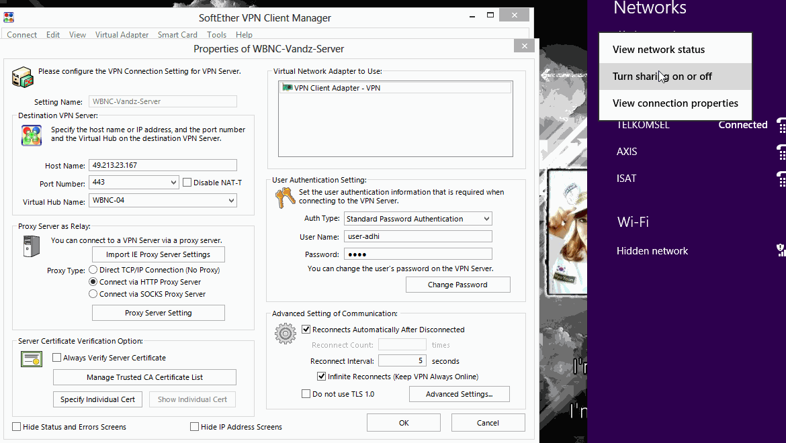Click the VPN Client Adapter network card icon

pos(288,88)
